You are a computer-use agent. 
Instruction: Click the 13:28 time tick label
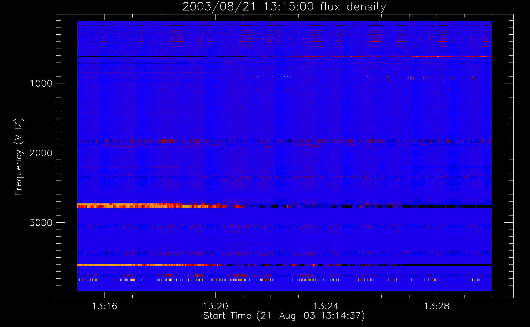coord(437,306)
